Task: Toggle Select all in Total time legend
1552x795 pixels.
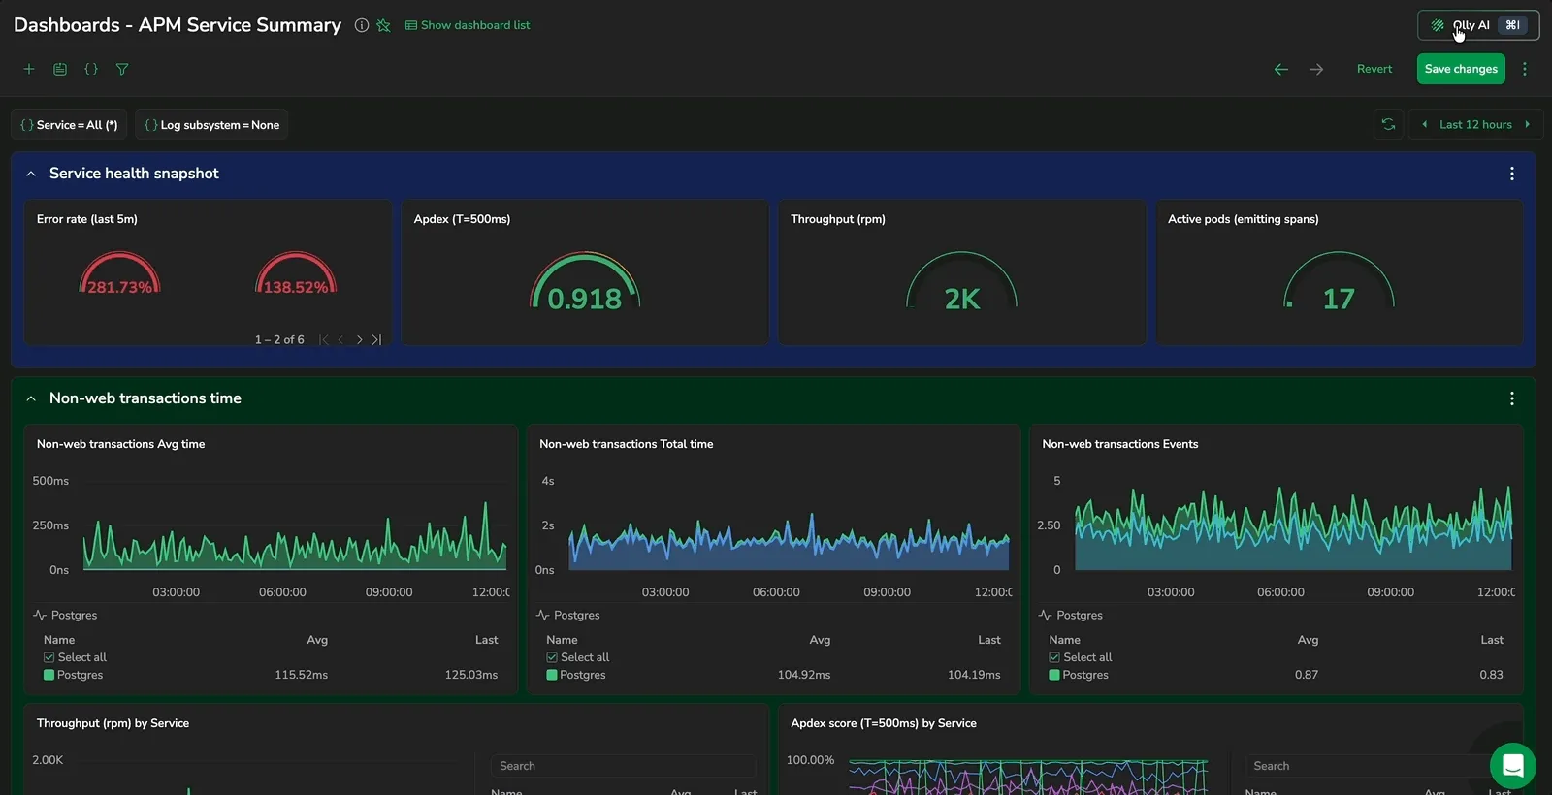Action: pyautogui.click(x=552, y=657)
